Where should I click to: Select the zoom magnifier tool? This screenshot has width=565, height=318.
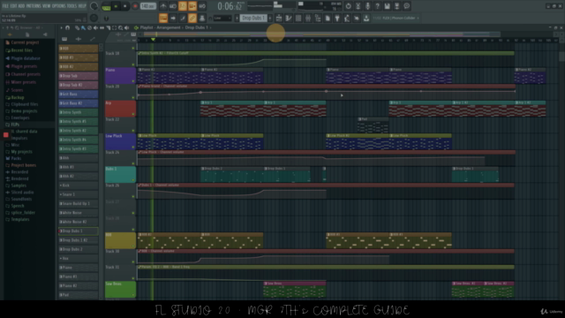pyautogui.click(x=120, y=27)
